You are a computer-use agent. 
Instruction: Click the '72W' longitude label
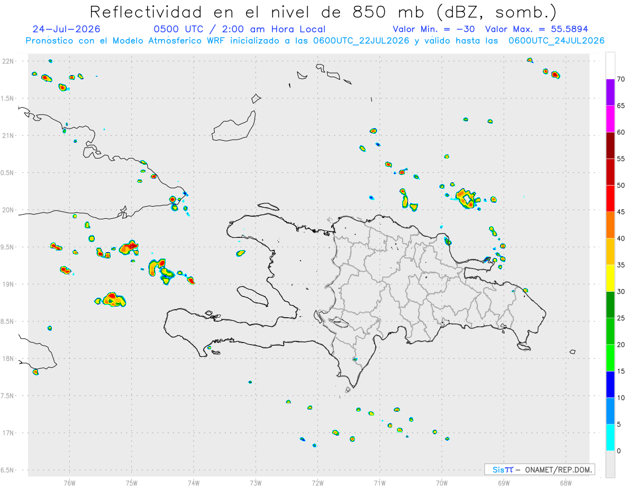317,482
